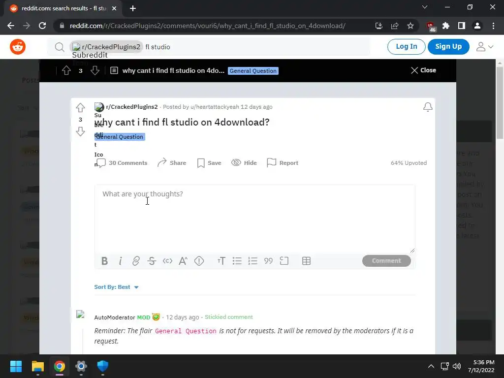Open the 30 Comments link
Screen dimensions: 504x378
pos(122,163)
